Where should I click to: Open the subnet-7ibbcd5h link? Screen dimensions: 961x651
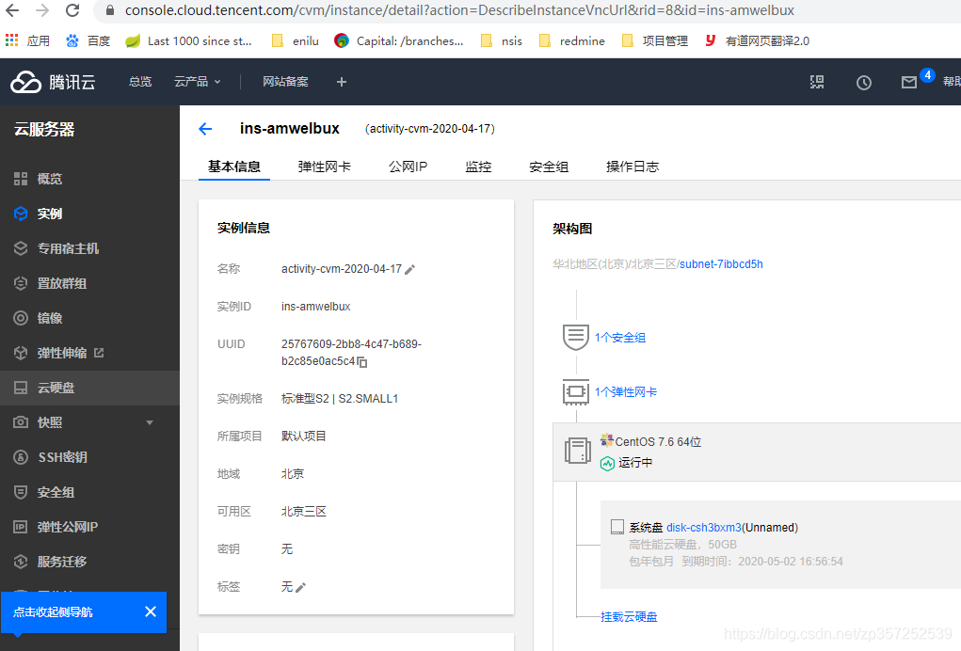[721, 264]
